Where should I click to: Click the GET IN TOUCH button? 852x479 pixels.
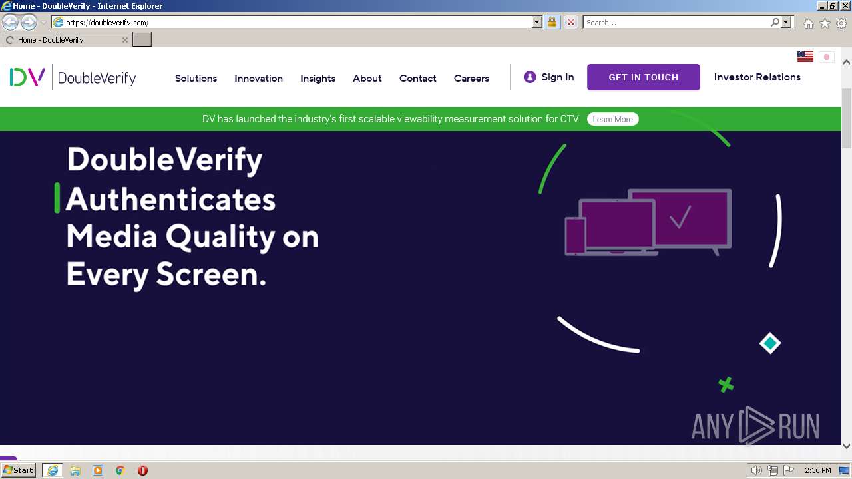644,77
